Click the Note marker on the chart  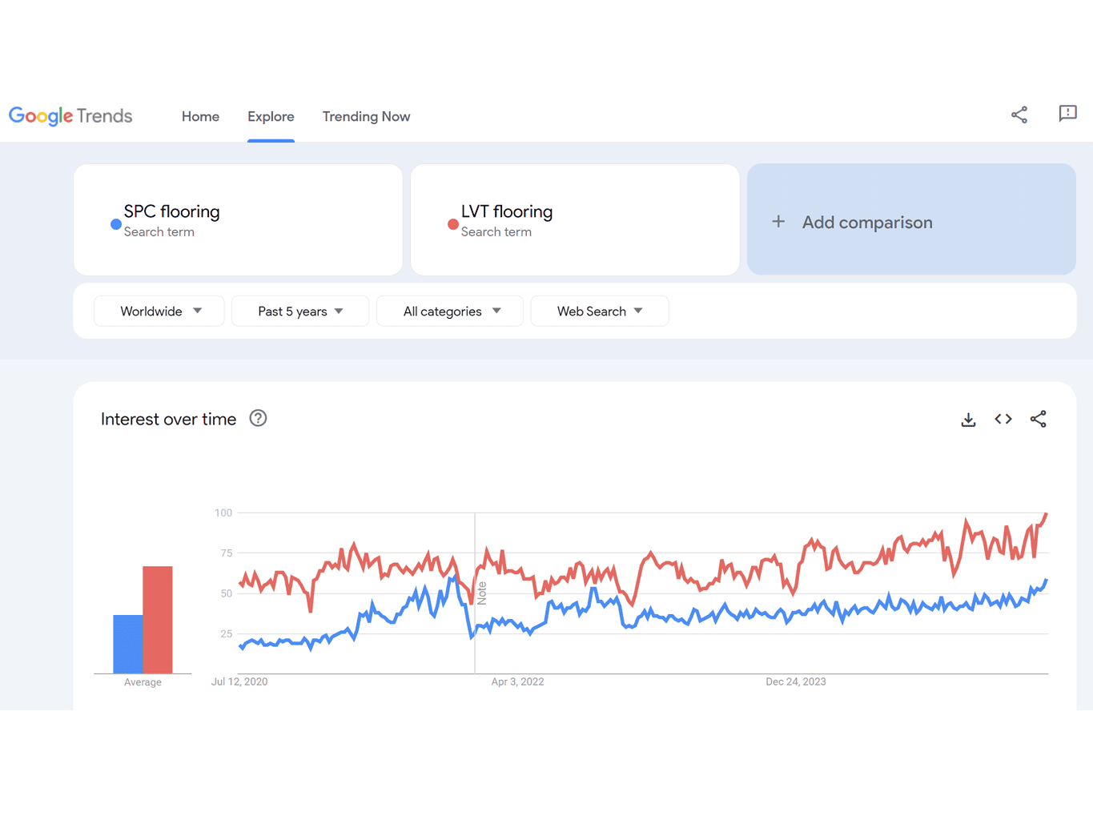click(x=482, y=593)
